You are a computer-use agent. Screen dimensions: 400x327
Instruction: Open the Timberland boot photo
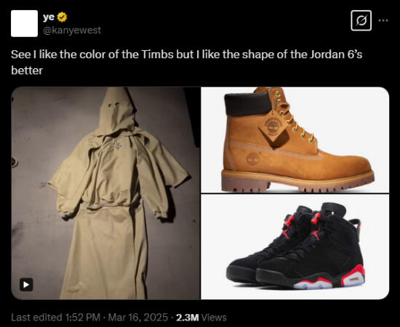pyautogui.click(x=295, y=140)
